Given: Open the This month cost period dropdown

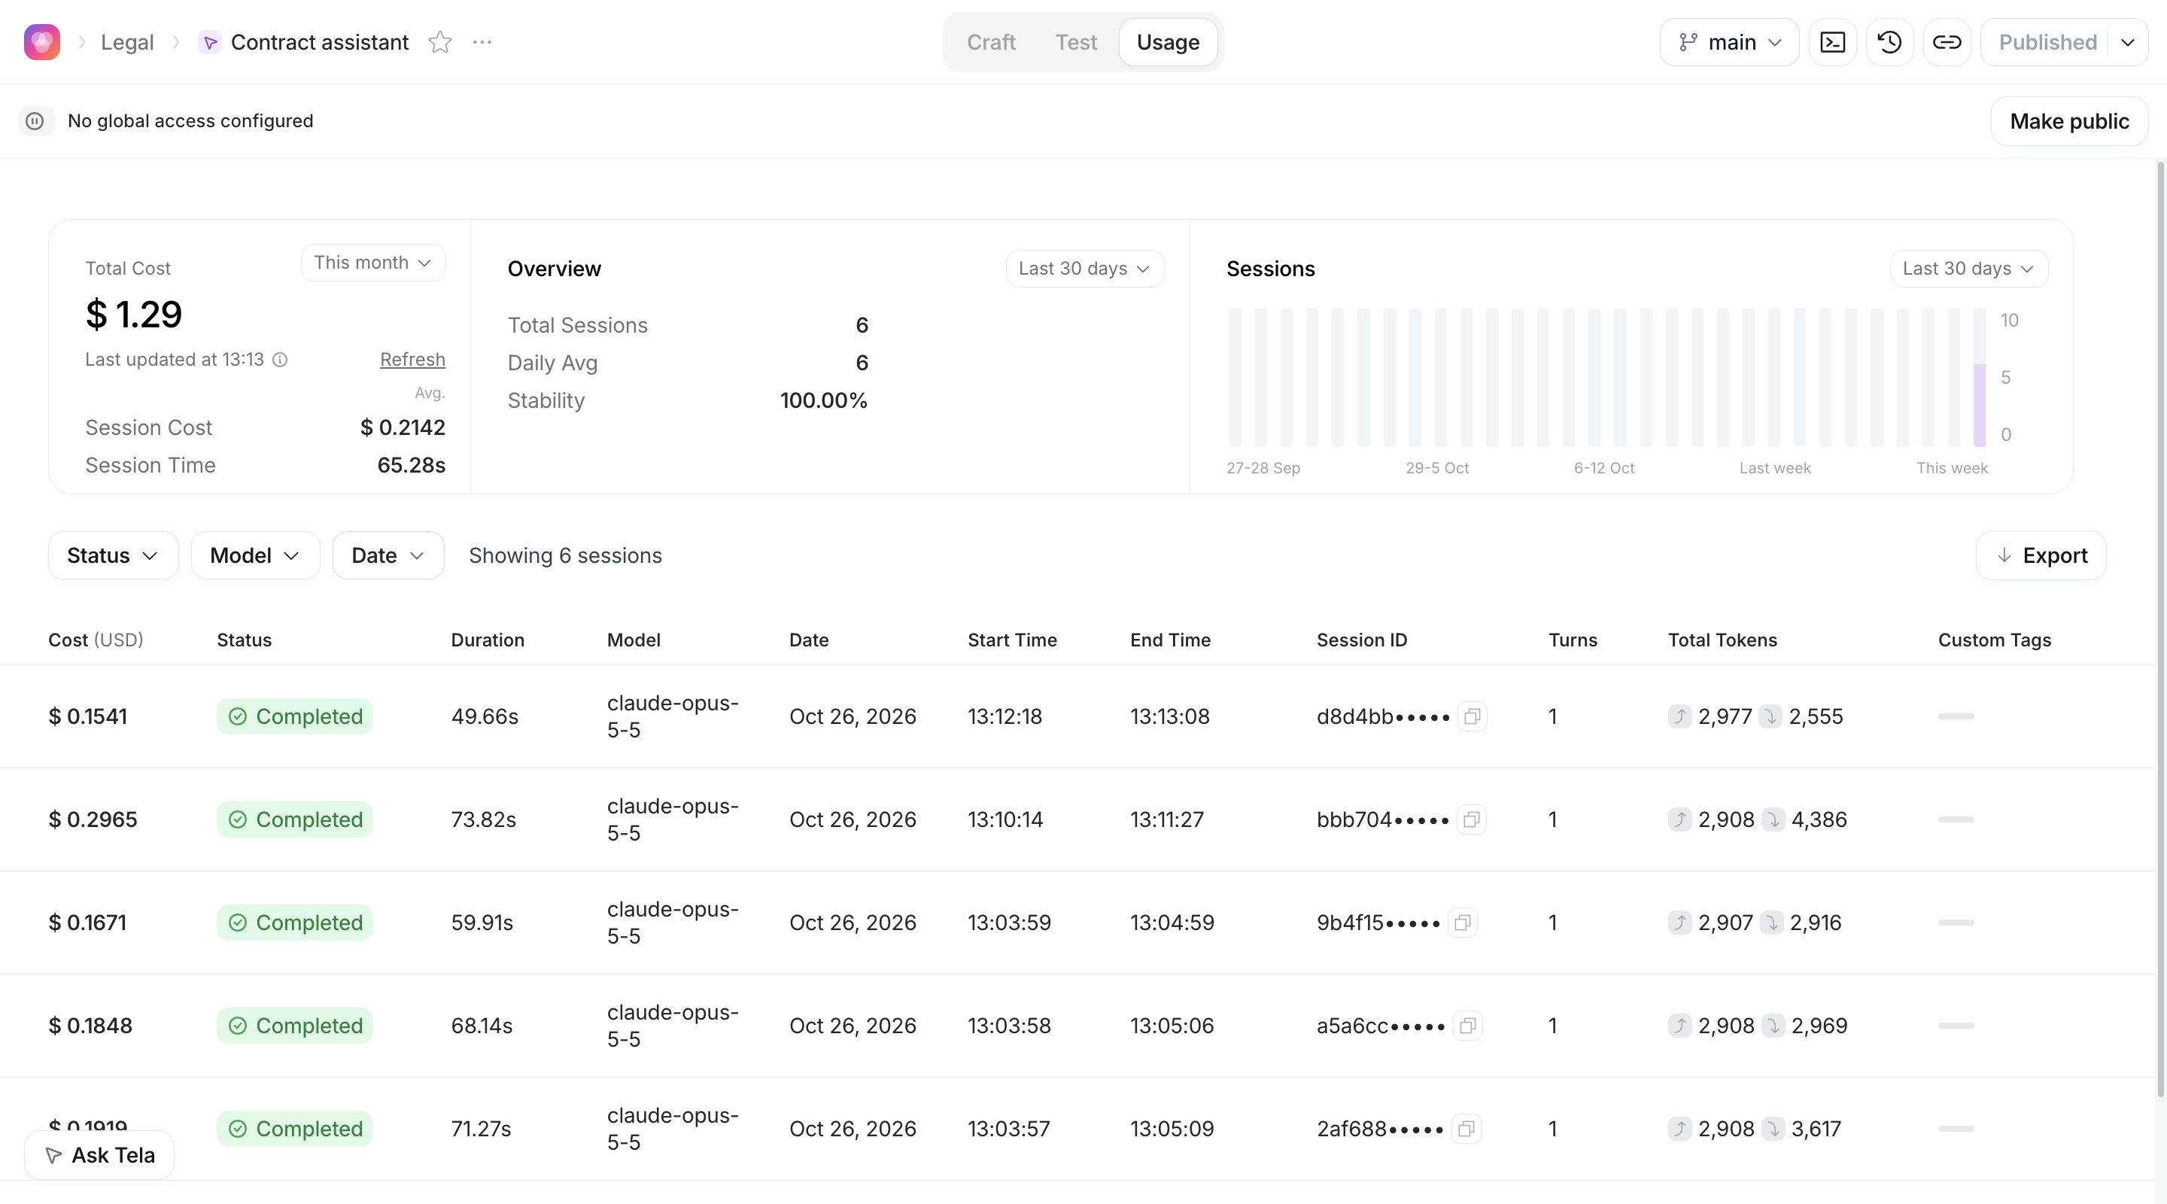Looking at the screenshot, I should click(x=373, y=263).
